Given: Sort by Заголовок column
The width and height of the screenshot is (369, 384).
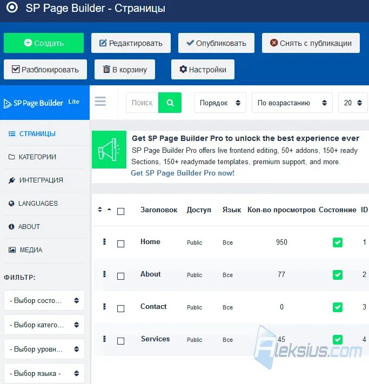Looking at the screenshot, I should click(159, 210).
